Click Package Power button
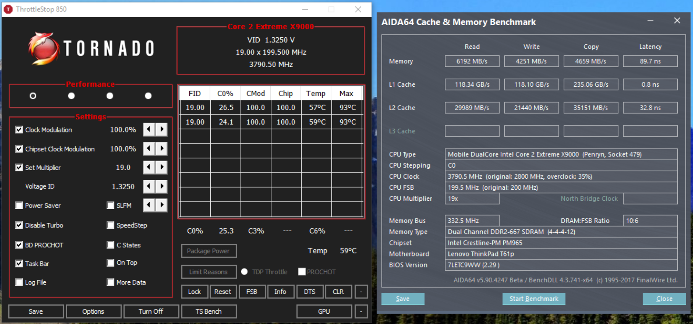 pyautogui.click(x=208, y=251)
